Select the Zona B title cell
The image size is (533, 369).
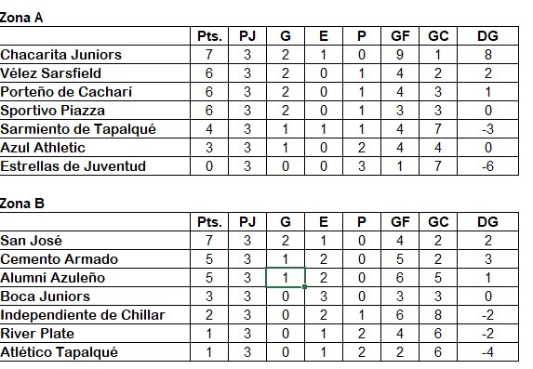click(x=21, y=204)
